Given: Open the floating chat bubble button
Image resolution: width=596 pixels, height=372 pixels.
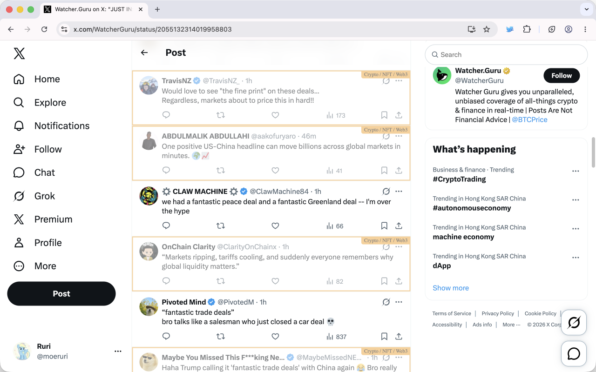Looking at the screenshot, I should [574, 354].
